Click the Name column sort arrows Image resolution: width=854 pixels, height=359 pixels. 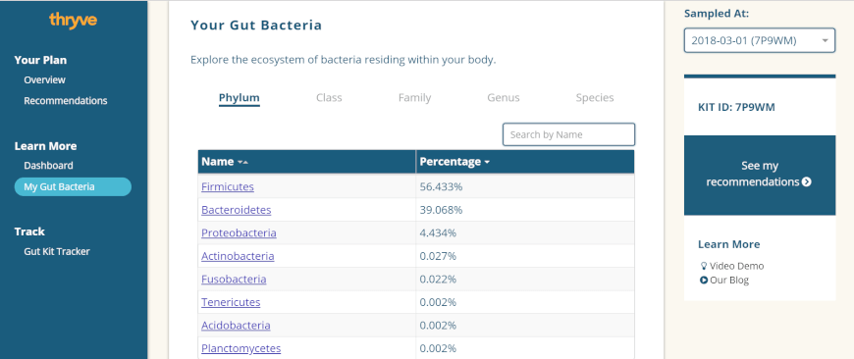pos(242,162)
